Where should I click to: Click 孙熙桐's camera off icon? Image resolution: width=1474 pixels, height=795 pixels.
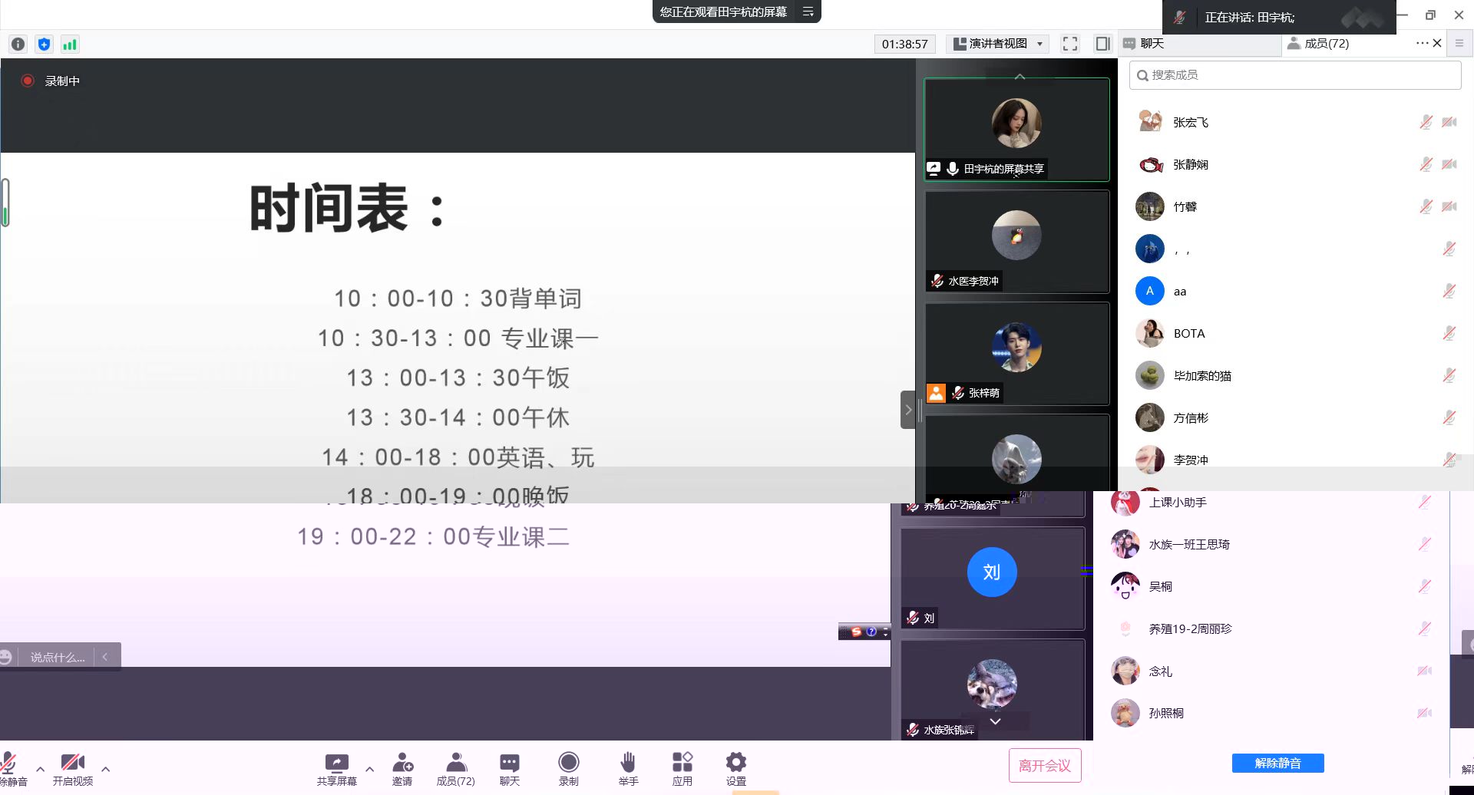click(x=1425, y=713)
